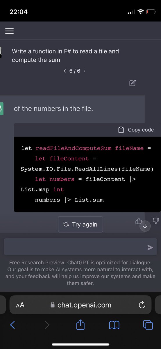This screenshot has width=161, height=349.
Task: Navigate back in Safari
Action: click(12, 325)
